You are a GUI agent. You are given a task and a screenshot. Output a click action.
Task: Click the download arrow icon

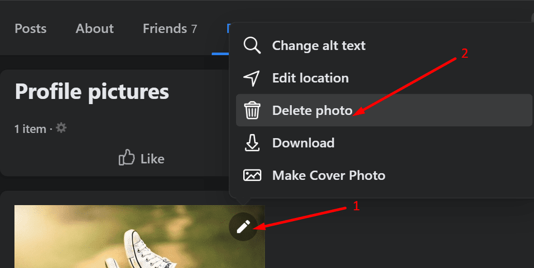252,143
